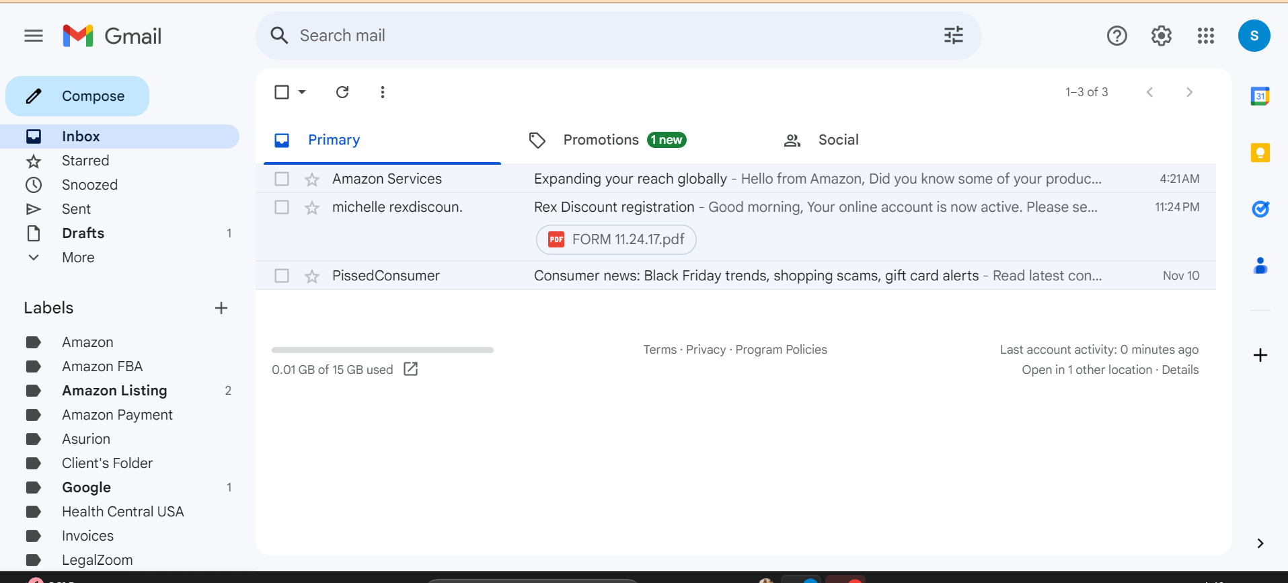Select the michelle rexdiscoun. email checkbox
The width and height of the screenshot is (1288, 583).
pos(282,207)
